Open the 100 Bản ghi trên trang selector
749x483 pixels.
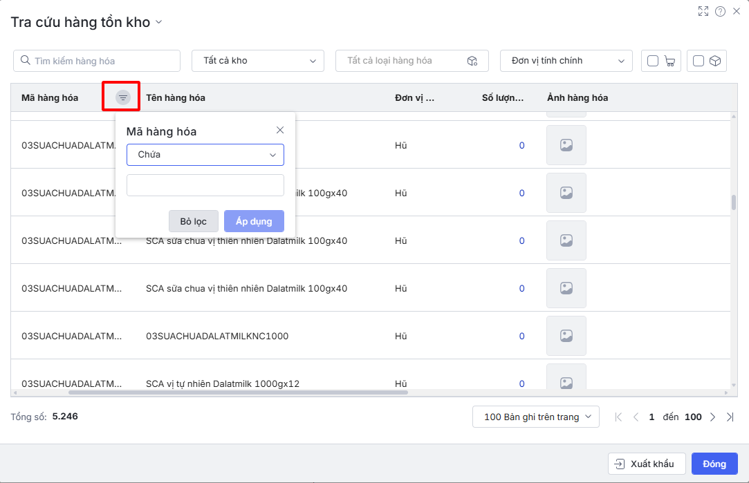(x=535, y=417)
